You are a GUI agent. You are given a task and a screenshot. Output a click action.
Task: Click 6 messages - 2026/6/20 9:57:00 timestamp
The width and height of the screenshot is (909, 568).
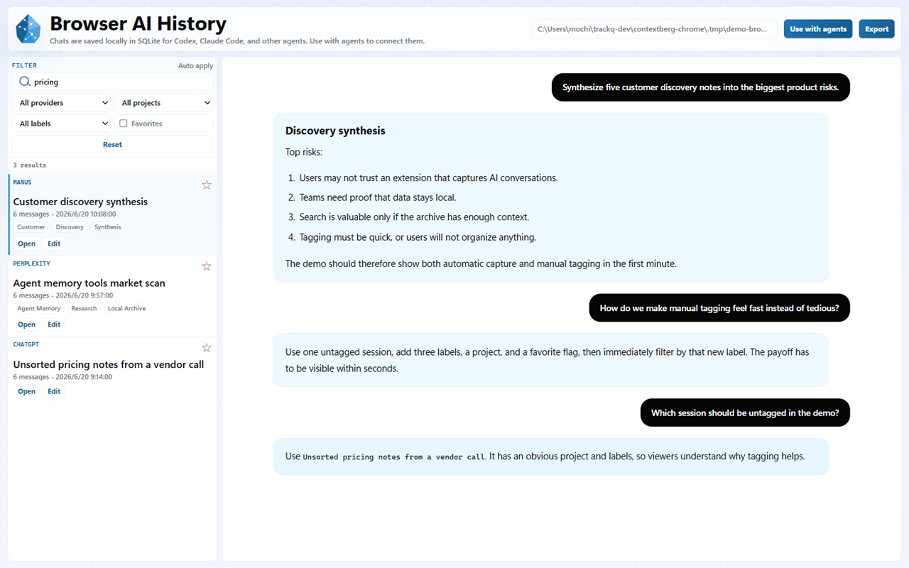63,295
